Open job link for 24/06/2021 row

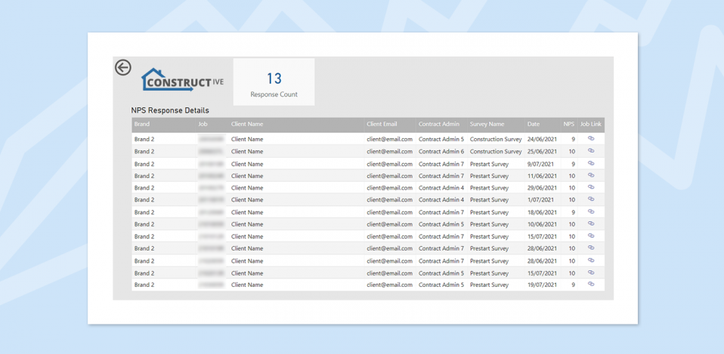(591, 139)
